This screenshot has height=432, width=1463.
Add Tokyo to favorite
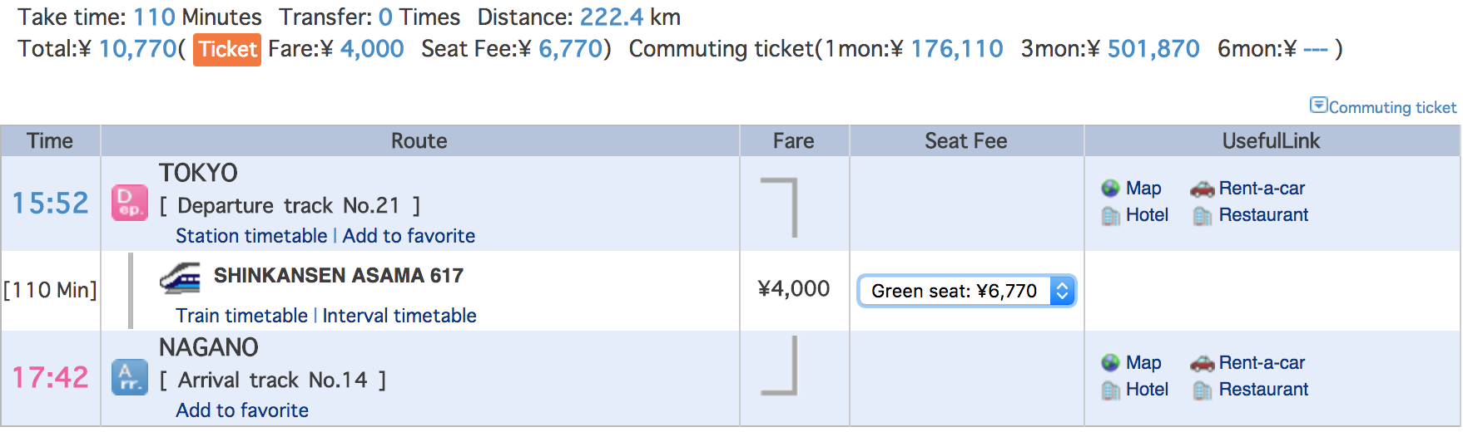[x=409, y=236]
